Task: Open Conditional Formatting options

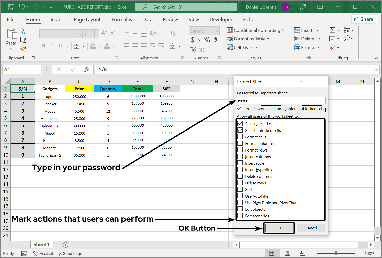Action: point(256,30)
